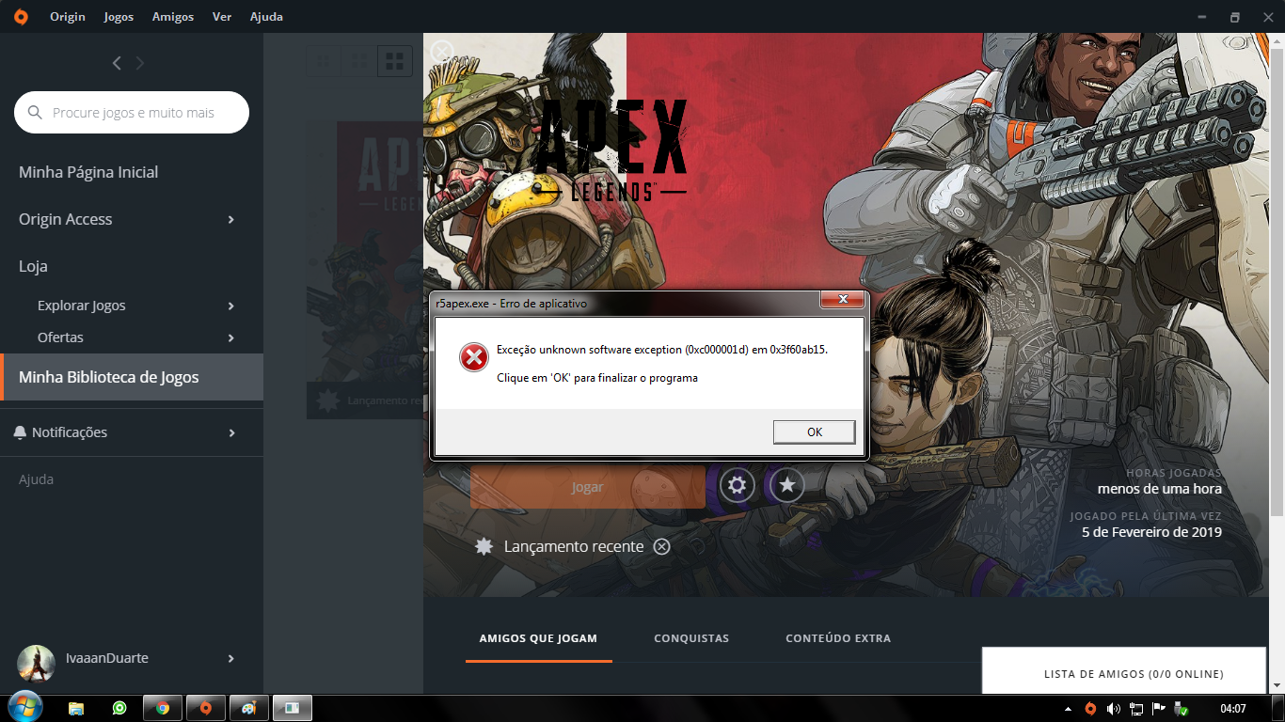Close the Apex Legends details panel
The height and width of the screenshot is (722, 1285).
441,52
